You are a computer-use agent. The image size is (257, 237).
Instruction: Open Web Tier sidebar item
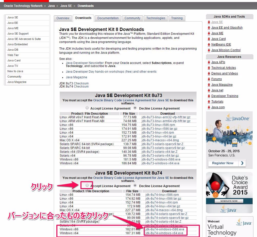(x=27, y=55)
